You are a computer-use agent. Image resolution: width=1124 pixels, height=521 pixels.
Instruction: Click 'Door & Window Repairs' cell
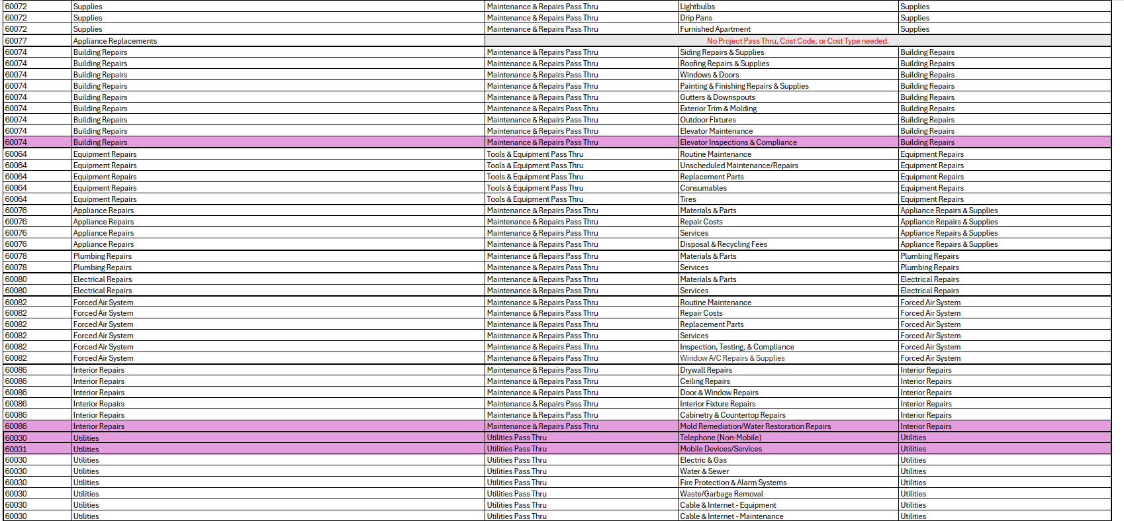click(x=788, y=393)
